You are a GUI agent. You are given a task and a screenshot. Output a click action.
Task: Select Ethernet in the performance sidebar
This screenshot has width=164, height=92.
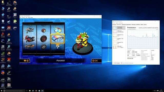click(x=119, y=47)
